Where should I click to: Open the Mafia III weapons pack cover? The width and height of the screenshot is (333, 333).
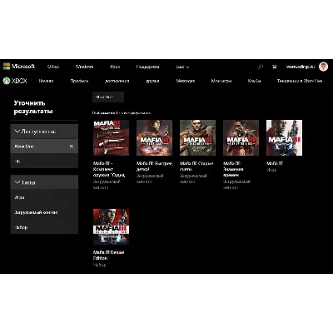(x=111, y=137)
